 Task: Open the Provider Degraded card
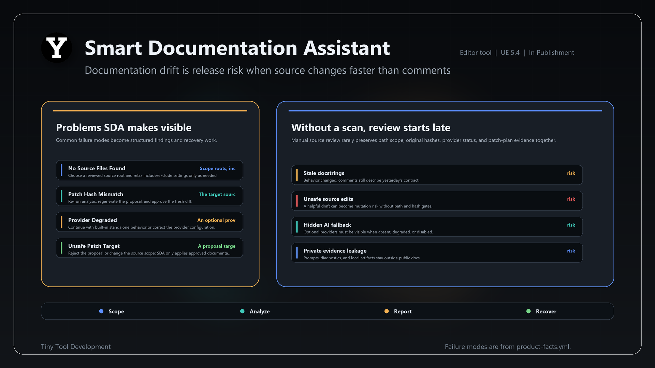(x=149, y=222)
